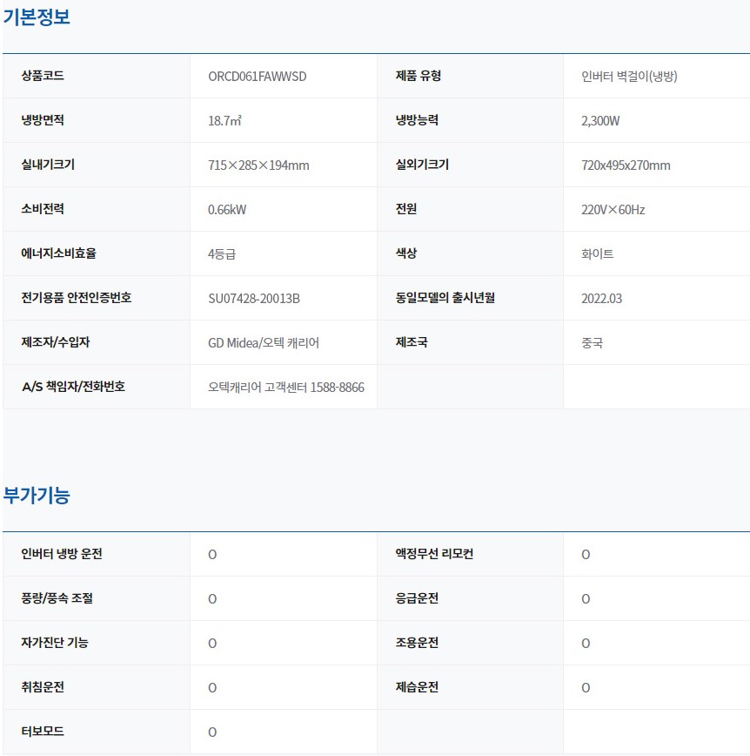Select the O mark beside 액정무선 리모컨
The width and height of the screenshot is (750, 756).
click(586, 555)
